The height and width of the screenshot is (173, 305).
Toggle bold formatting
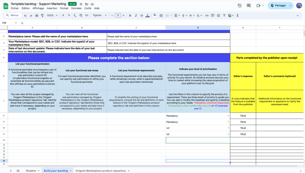coord(130,15)
